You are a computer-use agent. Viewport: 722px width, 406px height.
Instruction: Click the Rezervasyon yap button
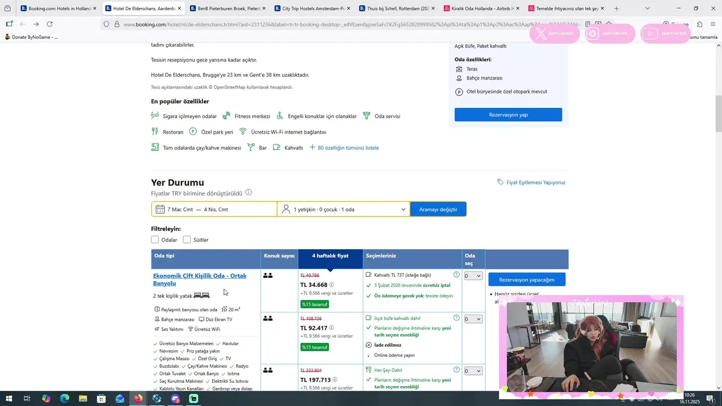pos(508,114)
